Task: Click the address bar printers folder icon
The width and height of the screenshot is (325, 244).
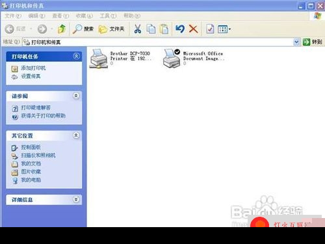Action: [x=27, y=42]
